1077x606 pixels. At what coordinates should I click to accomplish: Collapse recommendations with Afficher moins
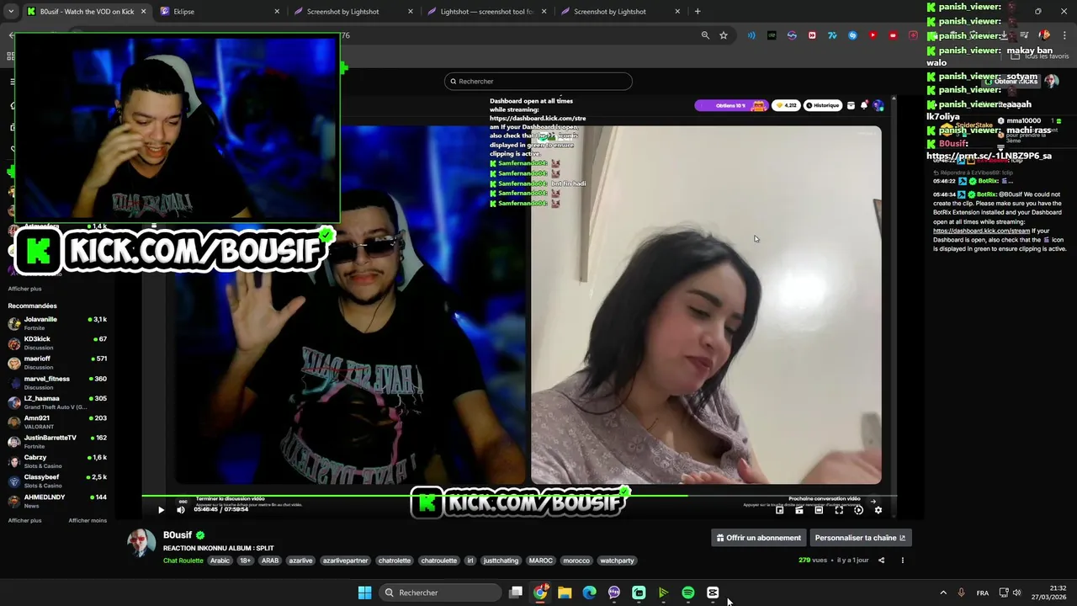click(x=88, y=520)
